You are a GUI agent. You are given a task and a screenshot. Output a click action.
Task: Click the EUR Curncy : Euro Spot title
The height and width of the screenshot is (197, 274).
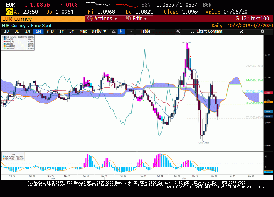pyautogui.click(x=27, y=26)
